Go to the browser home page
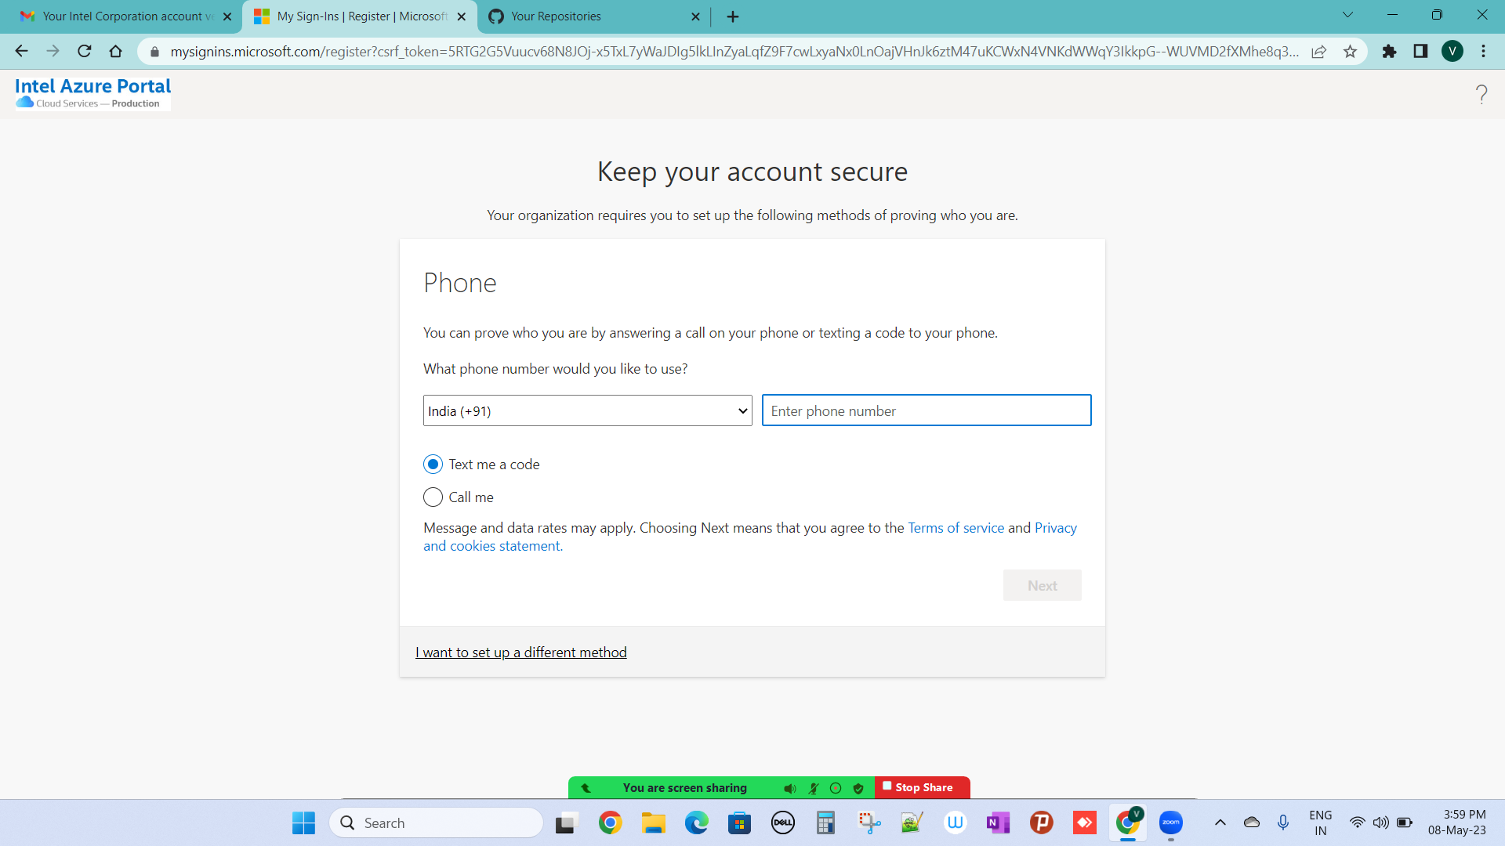Screen dimensions: 1505x846 (116, 52)
